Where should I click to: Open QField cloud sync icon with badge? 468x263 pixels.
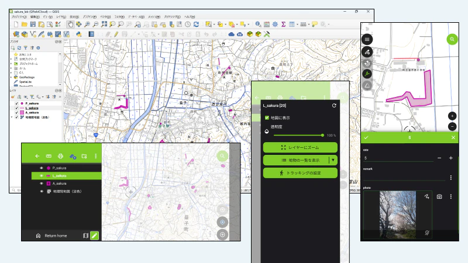coord(73,156)
